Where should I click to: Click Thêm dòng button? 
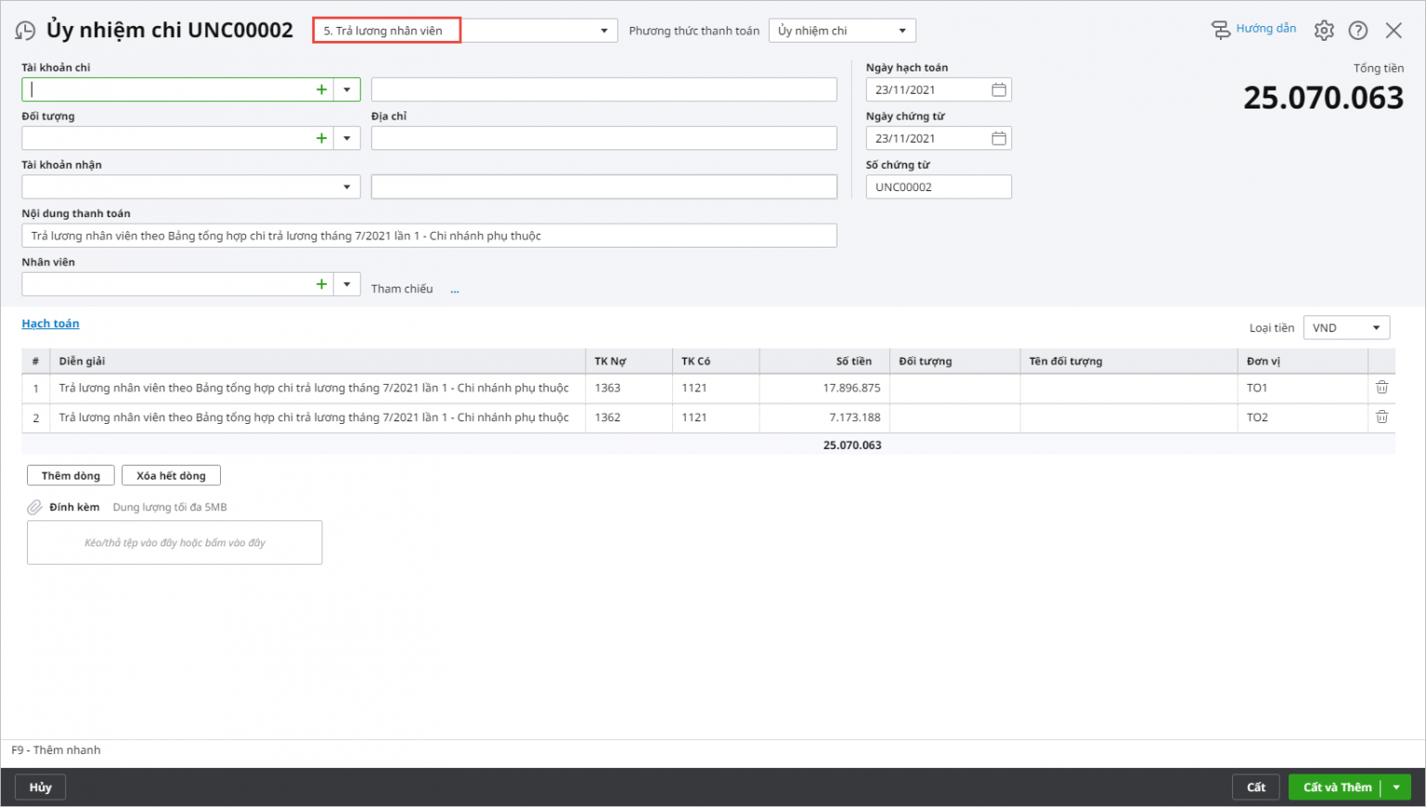[x=71, y=476]
